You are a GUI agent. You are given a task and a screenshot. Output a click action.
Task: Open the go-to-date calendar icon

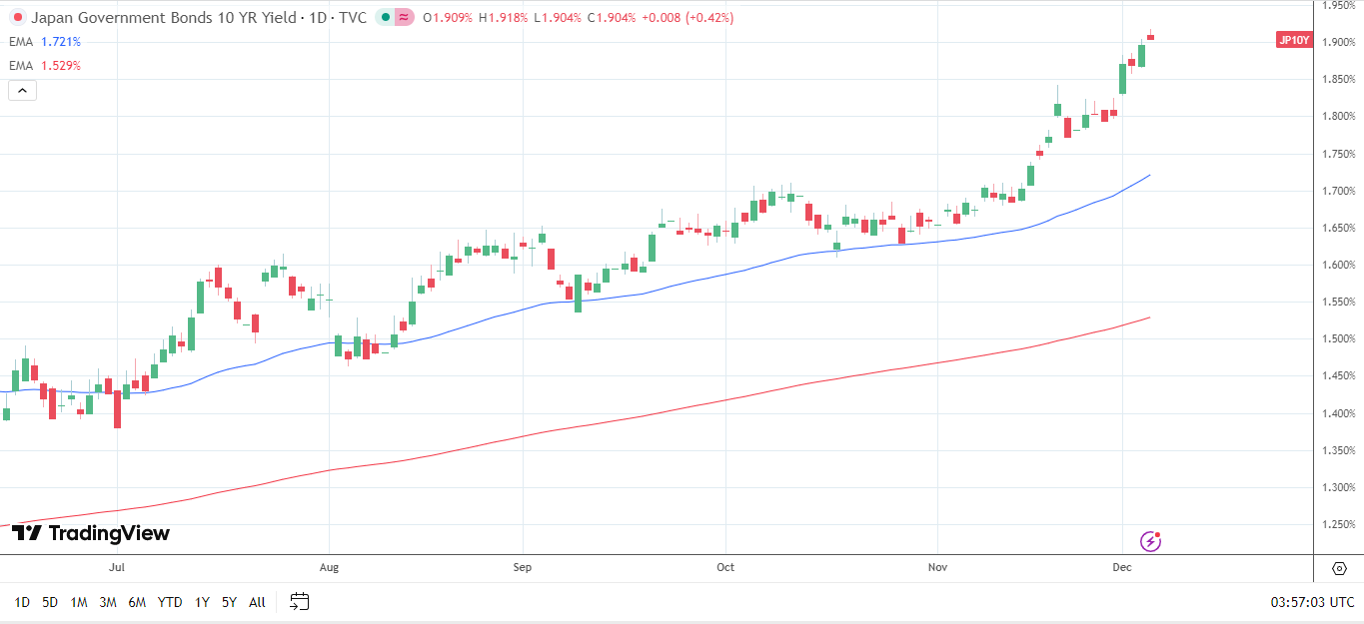(x=300, y=602)
